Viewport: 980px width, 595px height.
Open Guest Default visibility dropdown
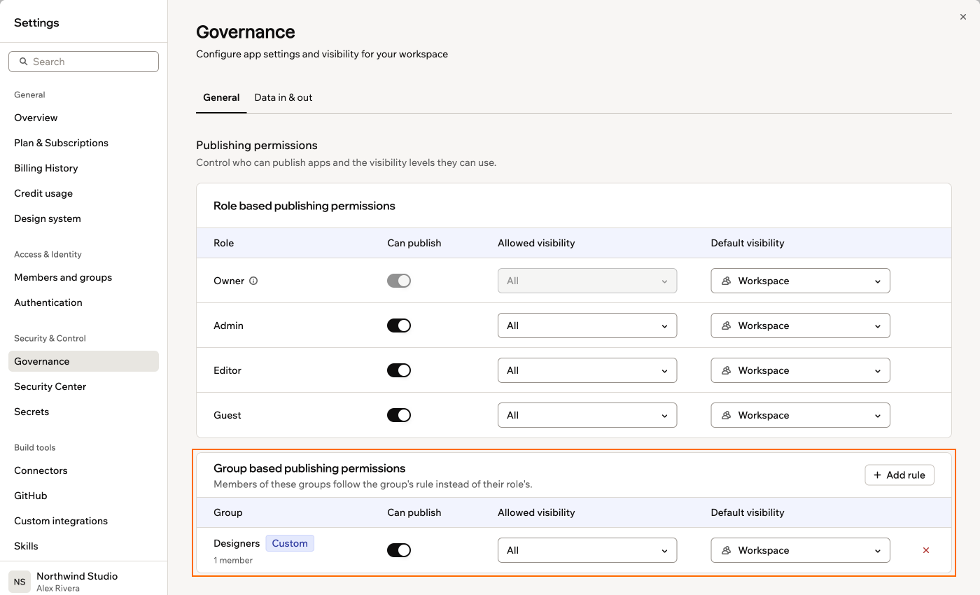click(x=800, y=415)
